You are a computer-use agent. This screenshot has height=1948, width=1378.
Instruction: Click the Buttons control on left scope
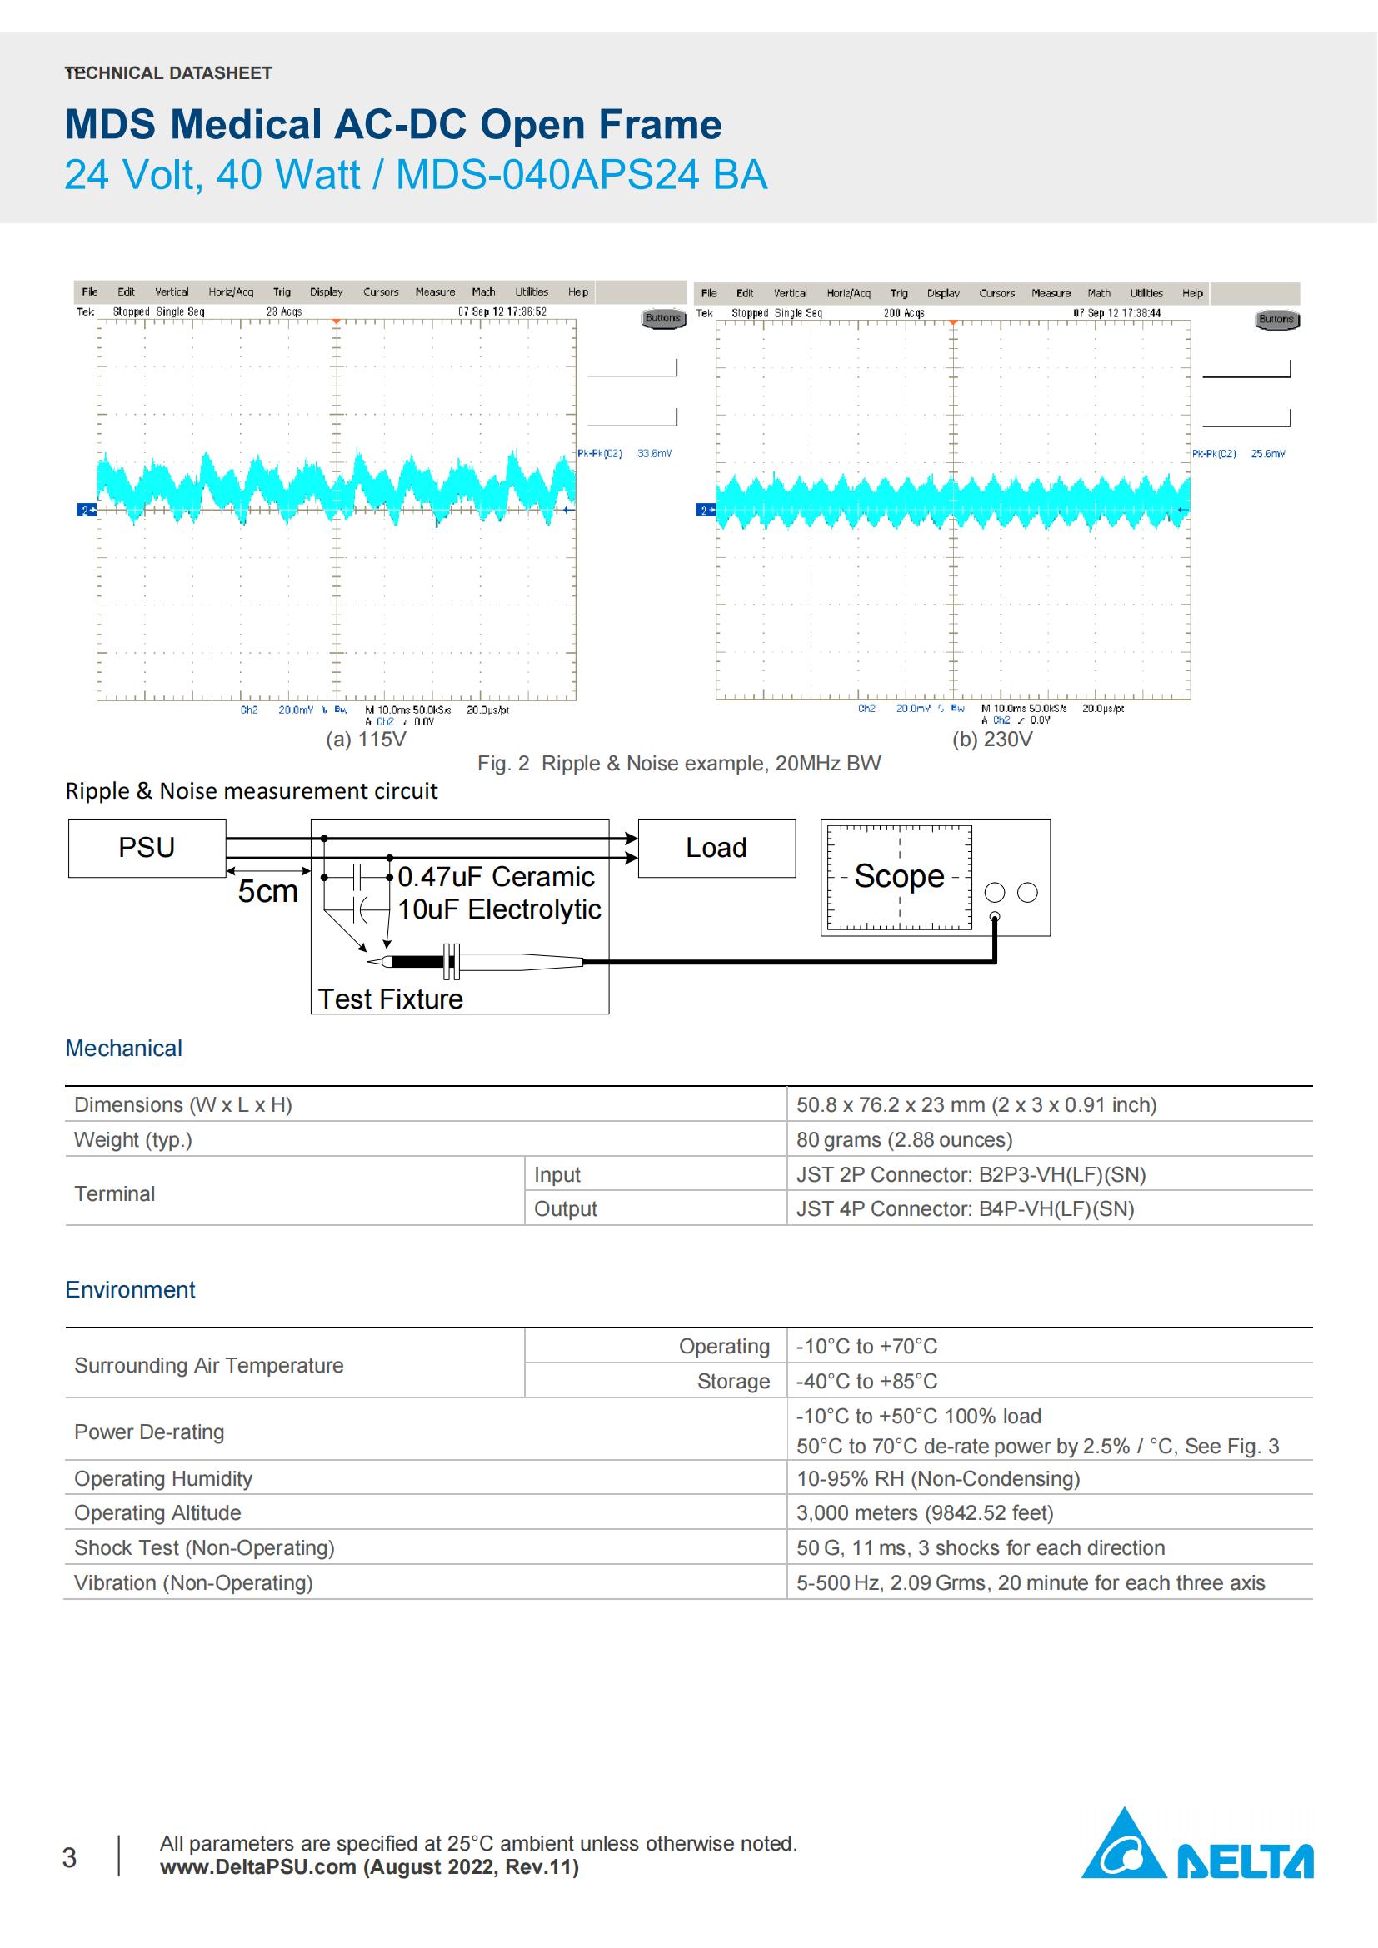(x=664, y=320)
